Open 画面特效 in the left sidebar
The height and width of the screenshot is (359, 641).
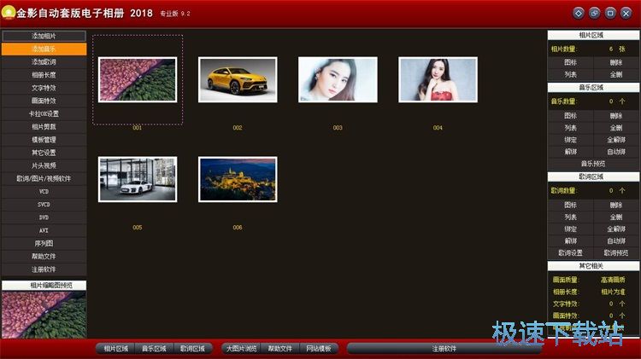point(44,101)
